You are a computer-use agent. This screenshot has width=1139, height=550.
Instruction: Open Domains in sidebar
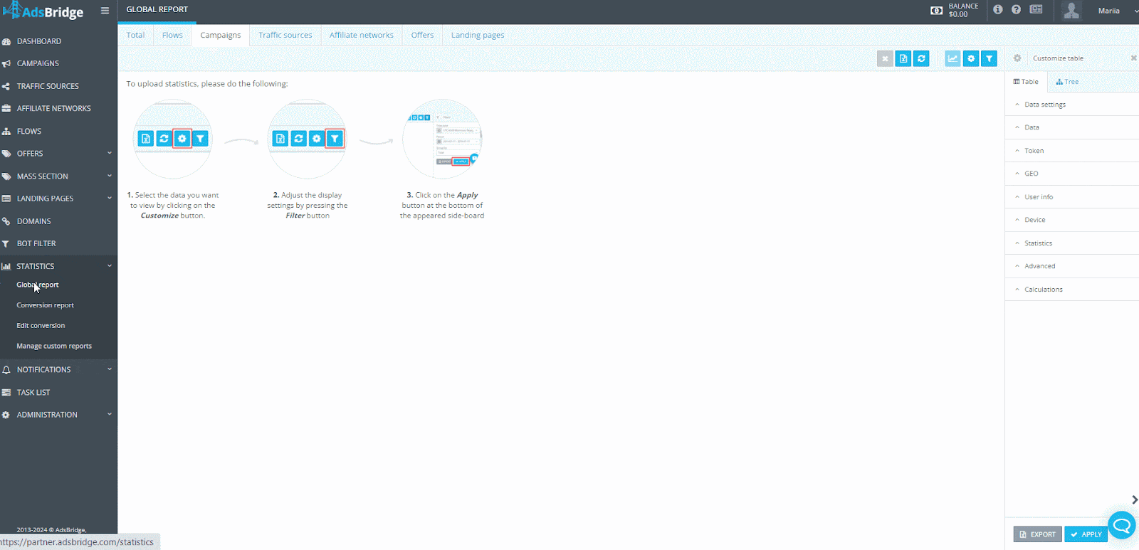(x=58, y=221)
